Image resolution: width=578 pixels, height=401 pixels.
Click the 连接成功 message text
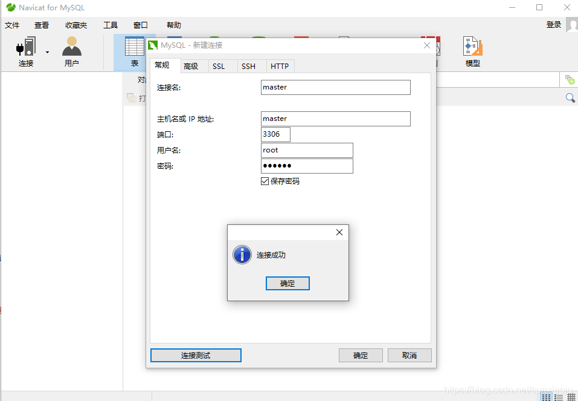click(271, 255)
